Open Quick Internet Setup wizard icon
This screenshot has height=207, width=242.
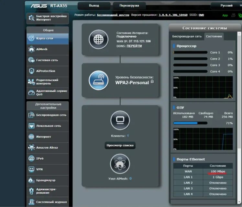31,18
